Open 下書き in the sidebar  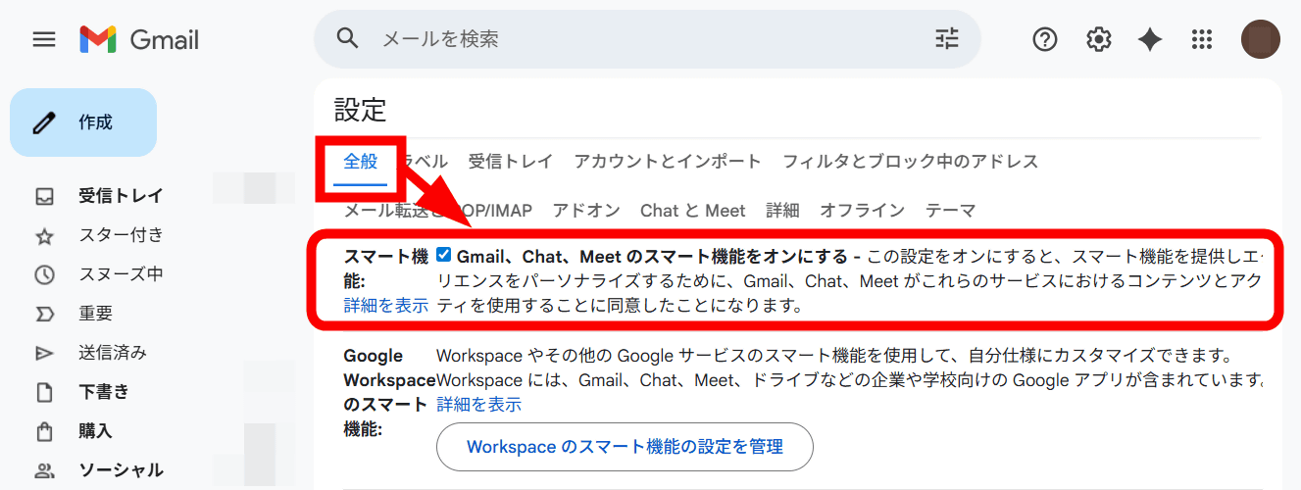pos(104,392)
